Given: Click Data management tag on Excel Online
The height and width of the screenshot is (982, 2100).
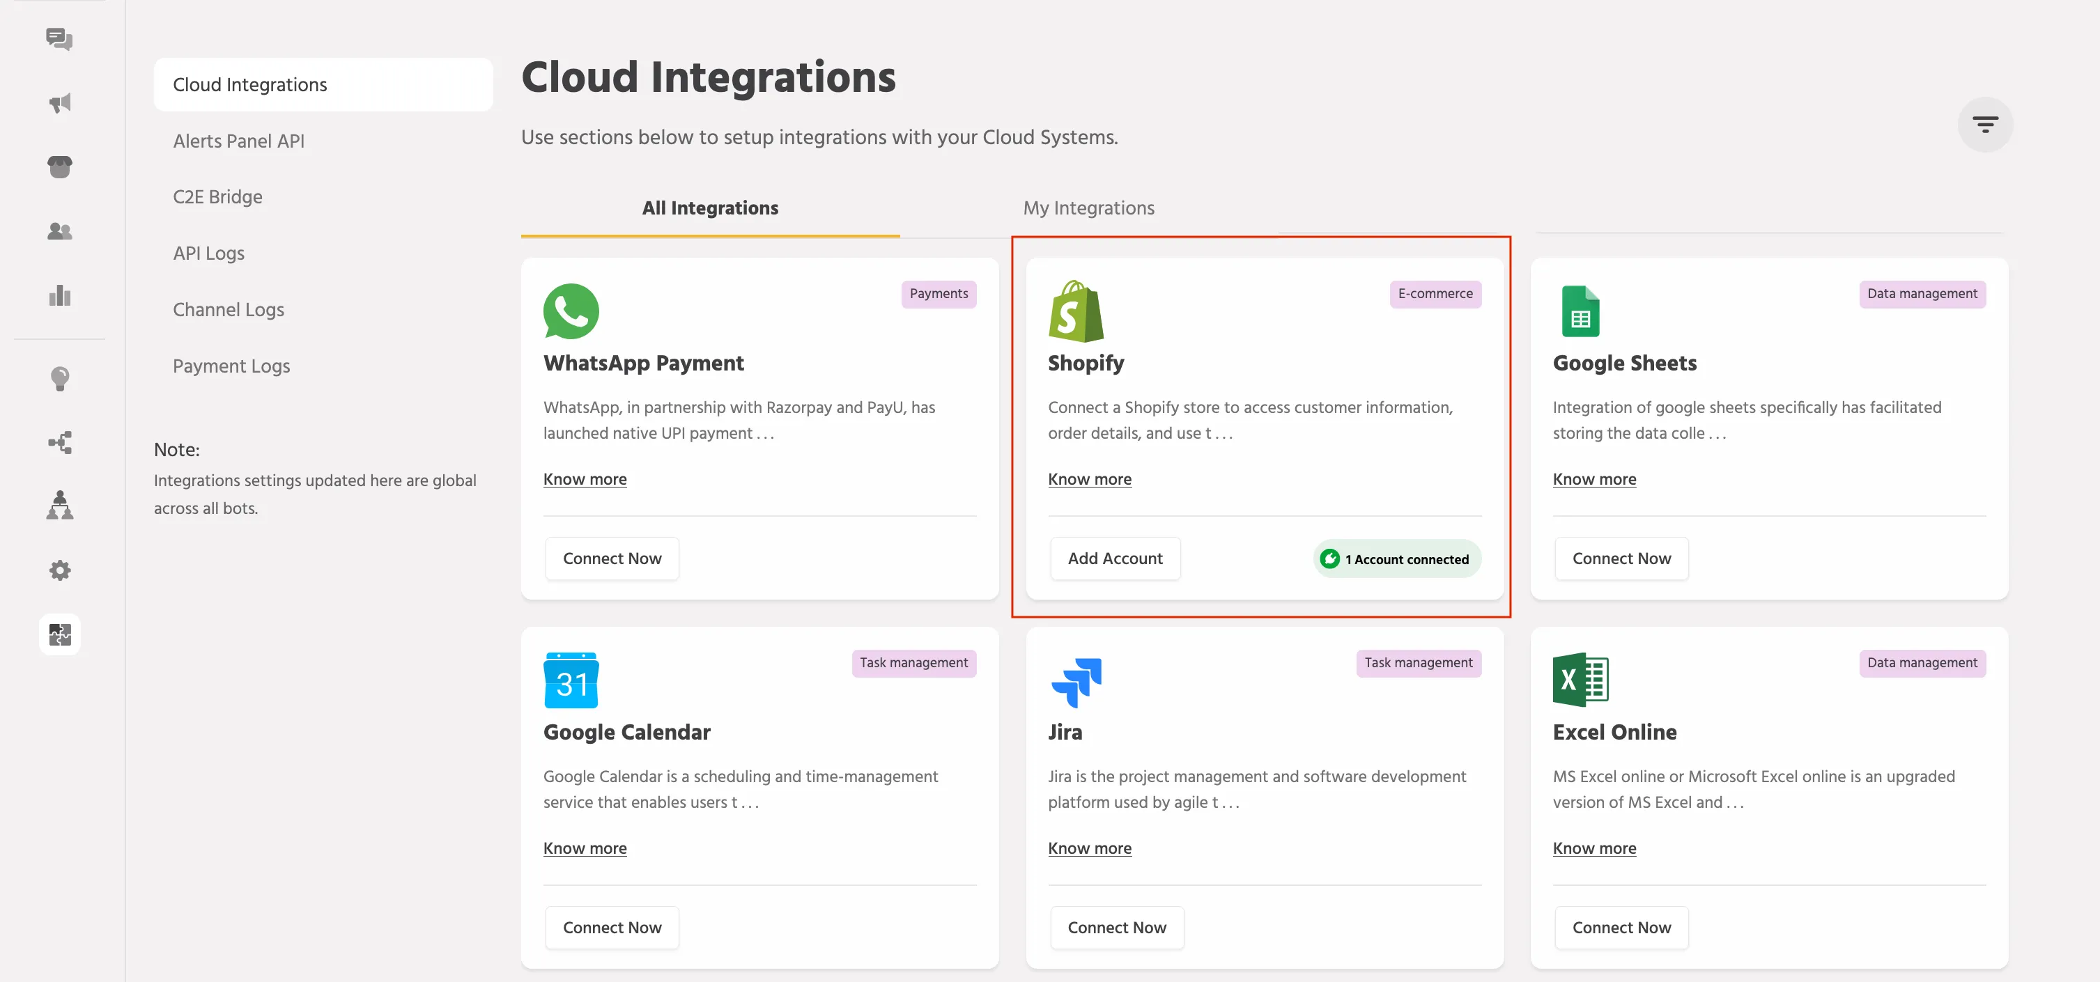Looking at the screenshot, I should point(1922,663).
